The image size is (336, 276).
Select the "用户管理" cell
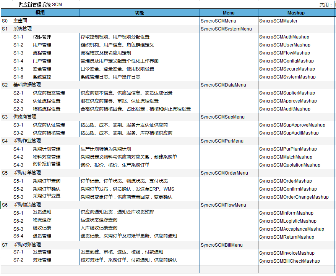point(42,45)
